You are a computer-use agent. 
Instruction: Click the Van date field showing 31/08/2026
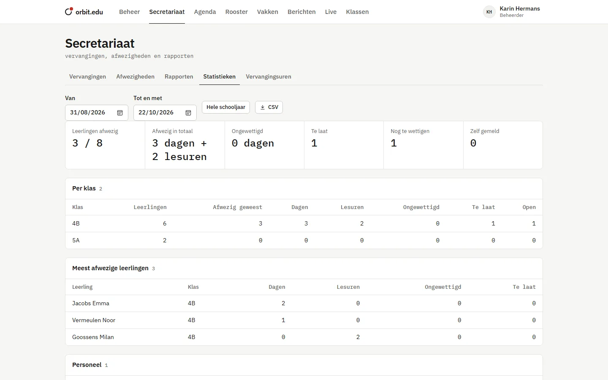[x=97, y=113]
